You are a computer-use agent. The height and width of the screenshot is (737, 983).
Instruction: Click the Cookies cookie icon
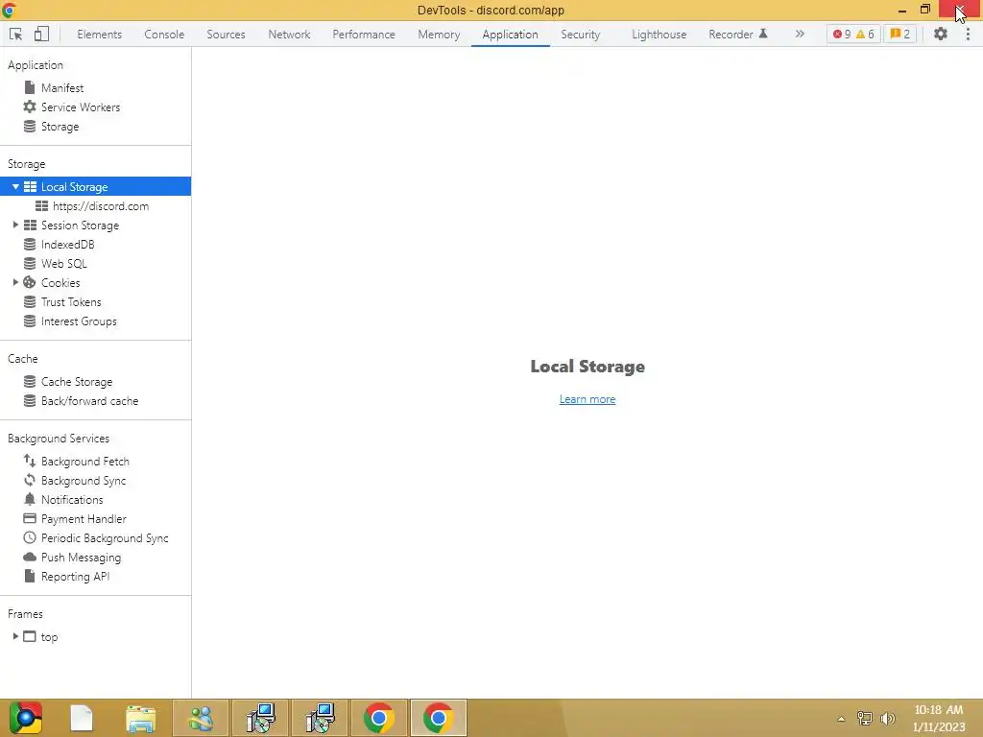(x=30, y=283)
